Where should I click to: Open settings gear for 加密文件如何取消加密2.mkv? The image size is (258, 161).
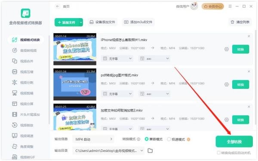click(x=227, y=120)
